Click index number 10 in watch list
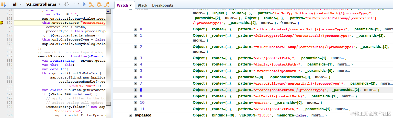The image size is (393, 118). click(142, 102)
